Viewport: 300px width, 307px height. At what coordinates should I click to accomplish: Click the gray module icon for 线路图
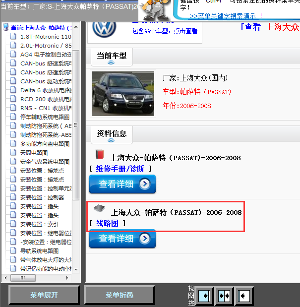99,208
